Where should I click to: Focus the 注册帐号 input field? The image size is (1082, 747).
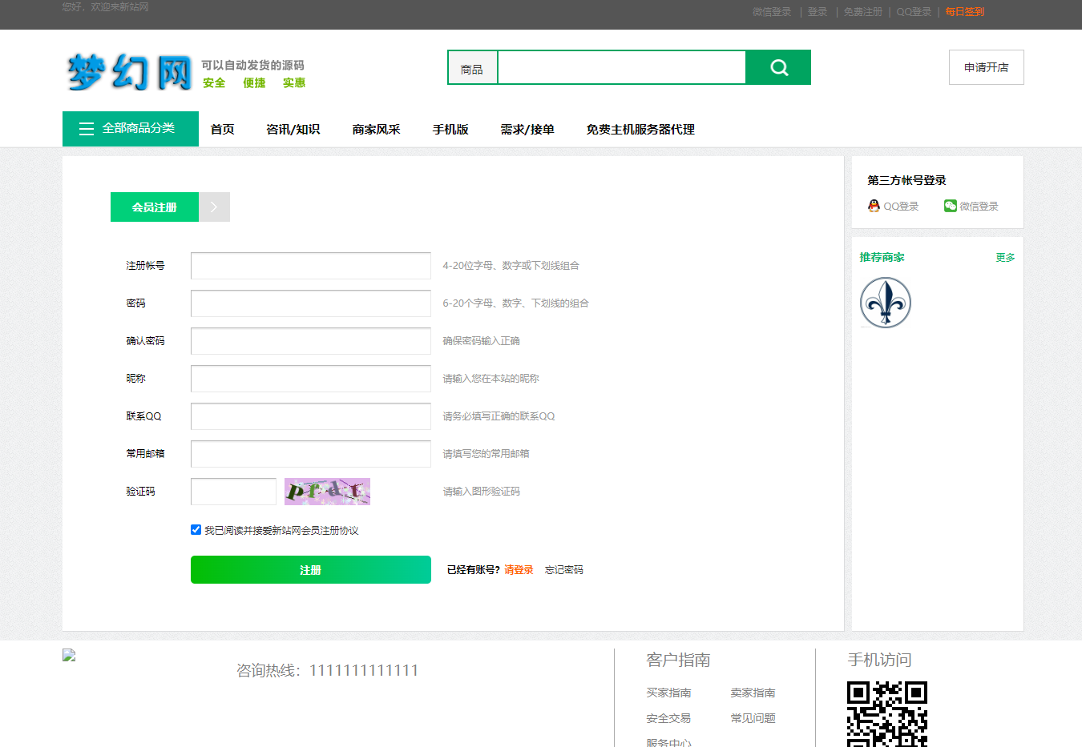click(311, 266)
